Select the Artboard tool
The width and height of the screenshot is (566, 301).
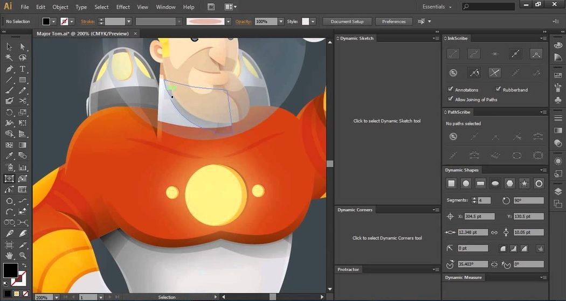[x=9, y=245]
